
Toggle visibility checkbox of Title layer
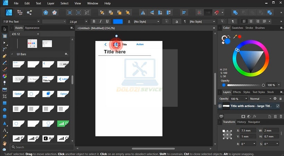click(x=277, y=106)
